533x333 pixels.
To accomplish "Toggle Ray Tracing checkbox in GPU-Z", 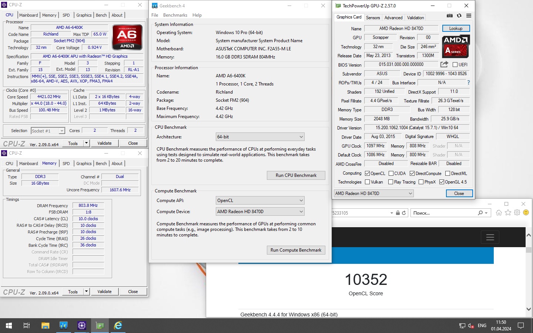I will pyautogui.click(x=390, y=182).
